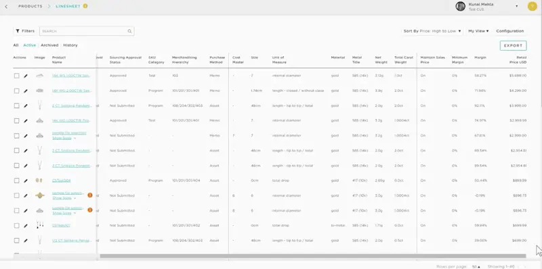This screenshot has width=542, height=269.
Task: Click the product image in the $699.99 row
Action: pos(40,225)
